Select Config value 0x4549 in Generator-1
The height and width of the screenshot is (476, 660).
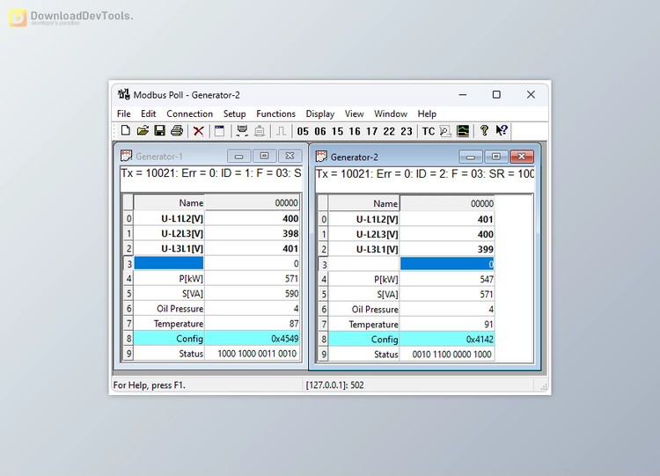coord(252,339)
